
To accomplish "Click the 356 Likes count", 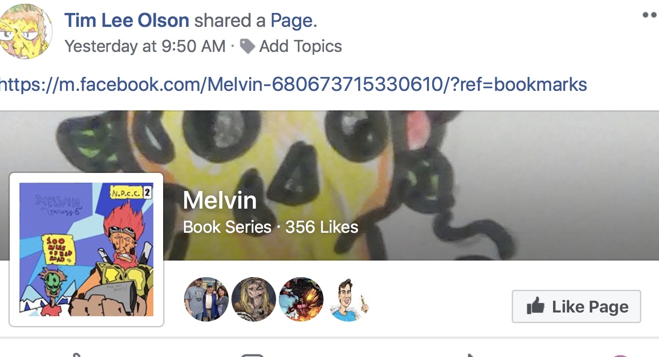I will [322, 227].
